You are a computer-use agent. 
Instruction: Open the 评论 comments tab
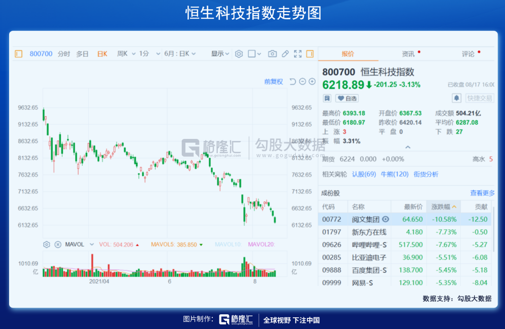point(469,54)
